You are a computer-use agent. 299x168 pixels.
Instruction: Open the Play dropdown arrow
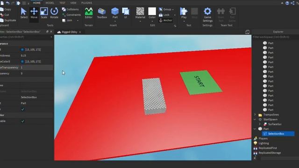[184, 21]
